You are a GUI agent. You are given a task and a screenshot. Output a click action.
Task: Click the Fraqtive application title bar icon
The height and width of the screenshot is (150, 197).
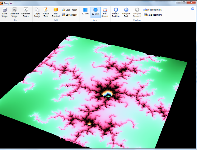(2, 3)
